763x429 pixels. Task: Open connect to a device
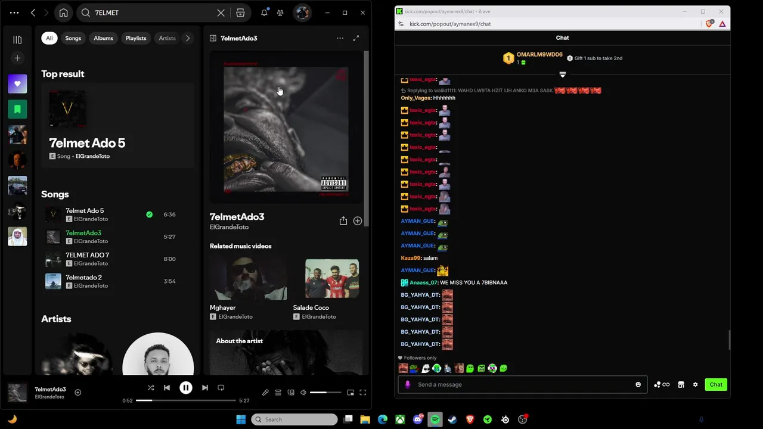291,393
